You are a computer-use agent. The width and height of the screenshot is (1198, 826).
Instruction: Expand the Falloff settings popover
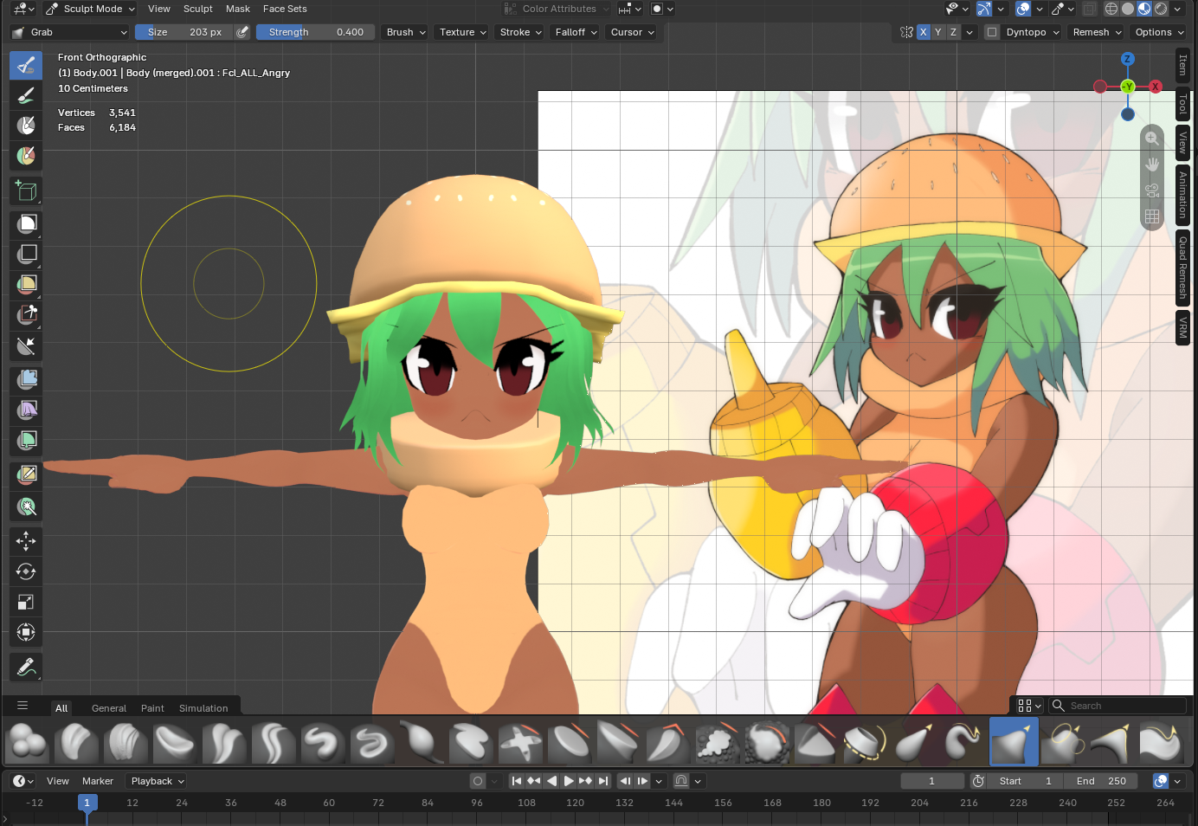[x=576, y=32]
